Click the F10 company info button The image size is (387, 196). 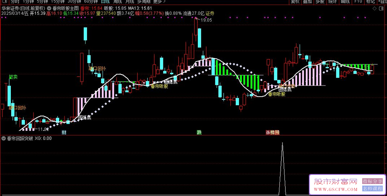[358, 2]
